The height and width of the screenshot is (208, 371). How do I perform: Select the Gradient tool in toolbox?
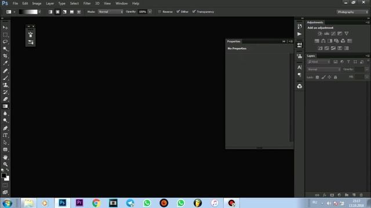coord(5,106)
